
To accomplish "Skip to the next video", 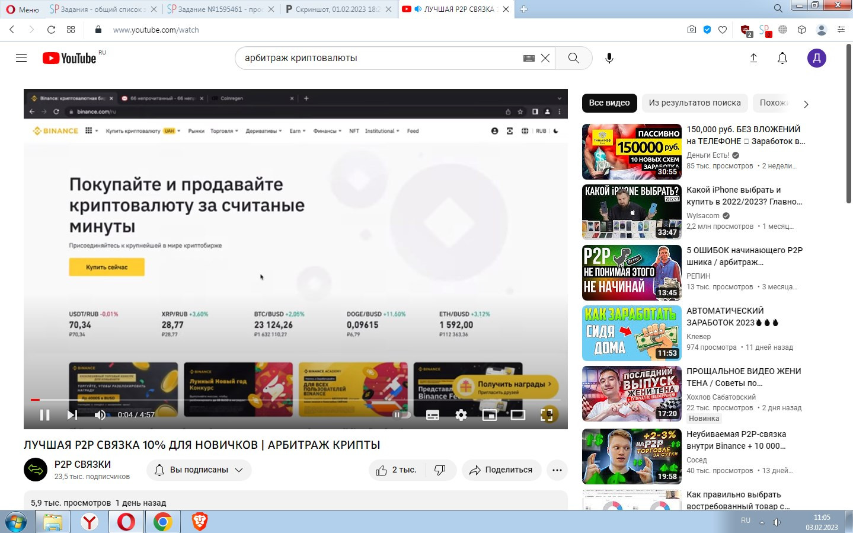I will pyautogui.click(x=72, y=415).
